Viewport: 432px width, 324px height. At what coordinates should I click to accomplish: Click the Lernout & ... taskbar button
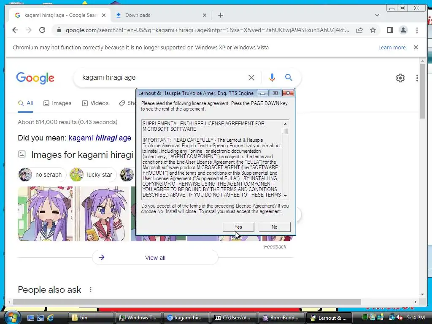click(329, 318)
